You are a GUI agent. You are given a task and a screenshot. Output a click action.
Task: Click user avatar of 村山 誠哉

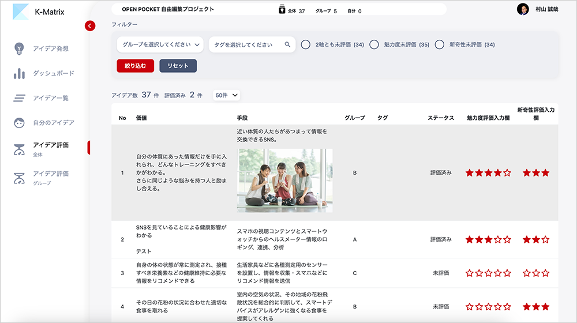(x=523, y=9)
